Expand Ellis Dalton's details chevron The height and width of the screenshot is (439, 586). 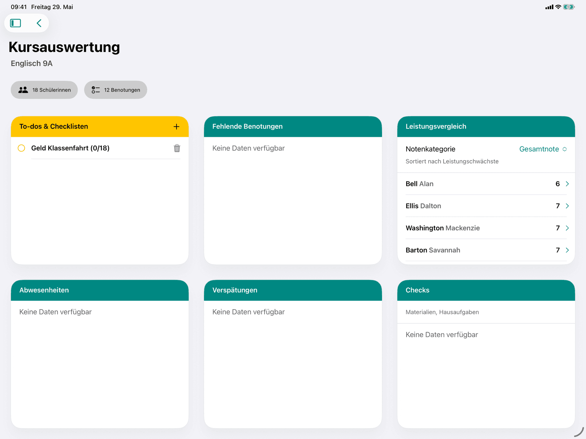tap(567, 206)
